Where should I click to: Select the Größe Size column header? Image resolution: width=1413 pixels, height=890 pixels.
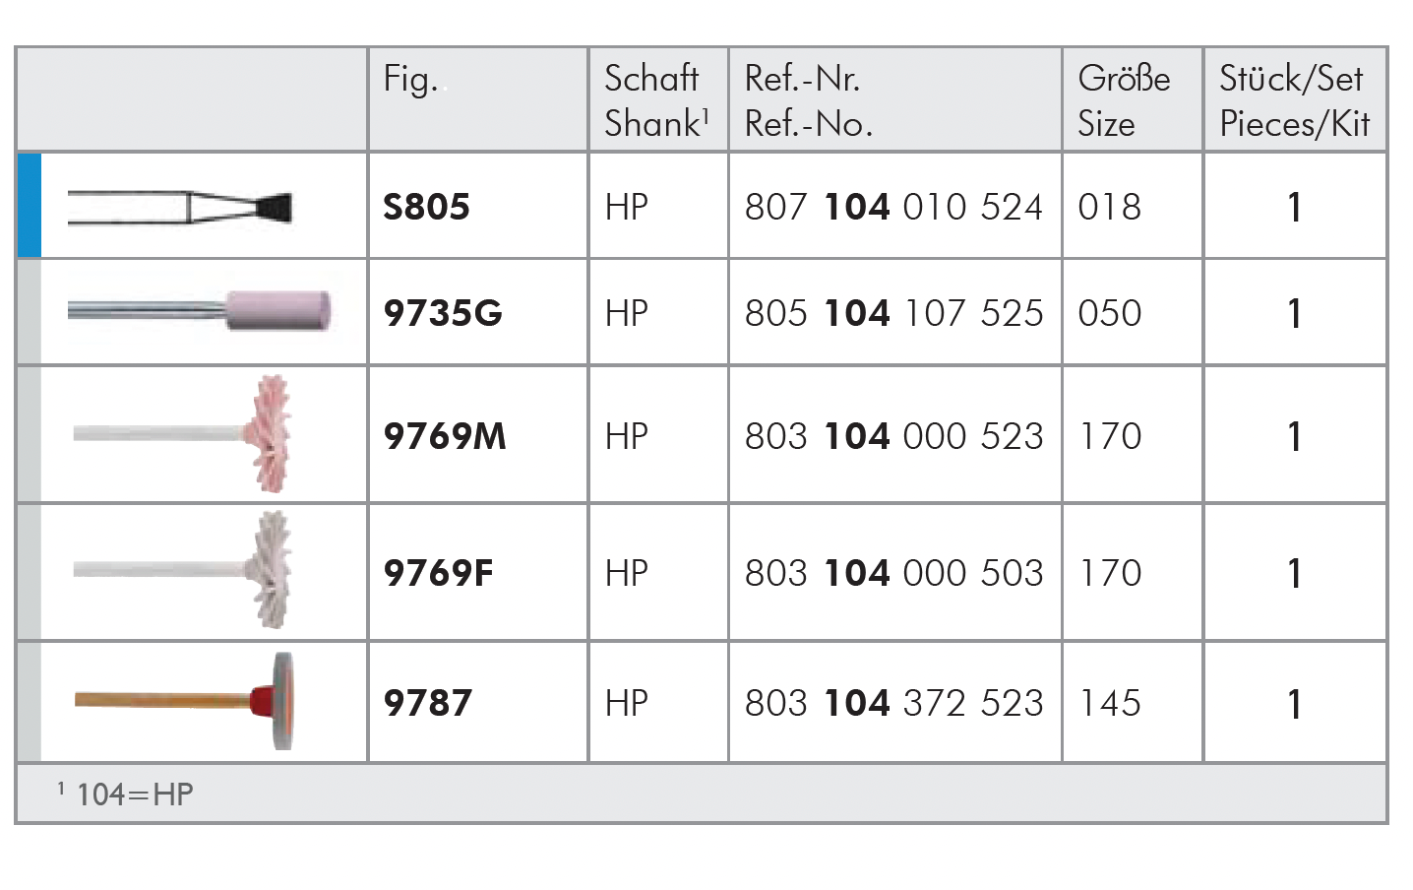(1124, 100)
